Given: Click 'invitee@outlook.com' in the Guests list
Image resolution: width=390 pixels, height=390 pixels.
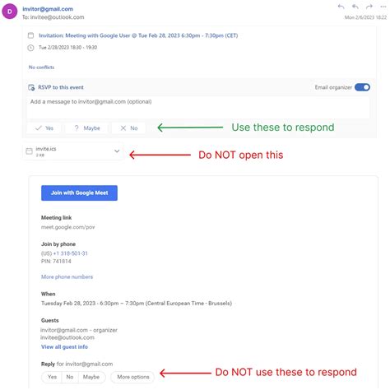Looking at the screenshot, I should (67, 337).
